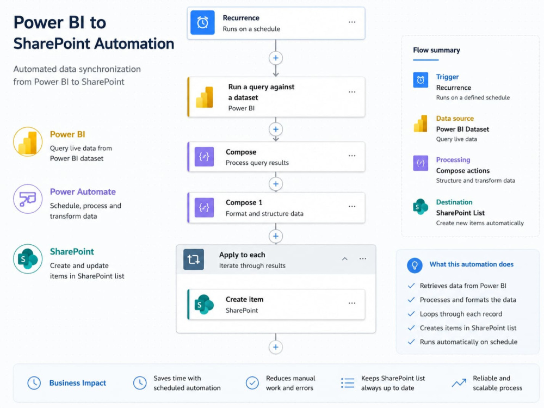Click the large Power BI circle icon
Screen dimensions: 544x408
click(28, 142)
